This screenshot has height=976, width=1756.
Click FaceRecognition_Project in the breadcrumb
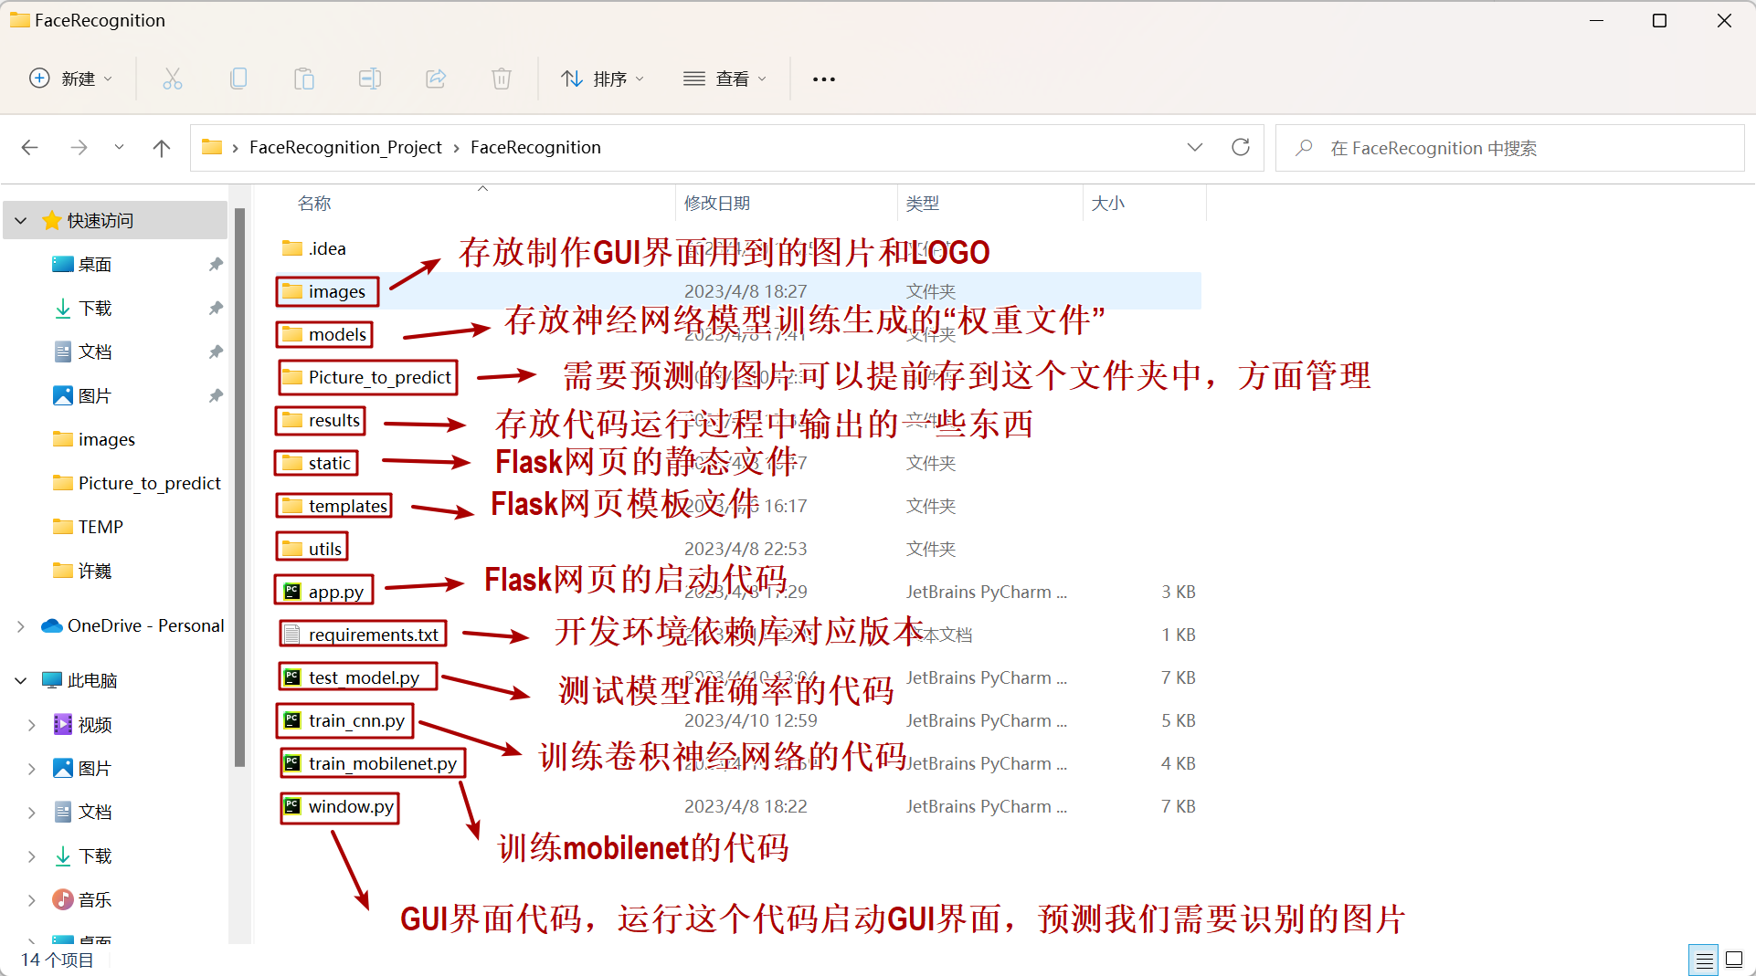(345, 147)
